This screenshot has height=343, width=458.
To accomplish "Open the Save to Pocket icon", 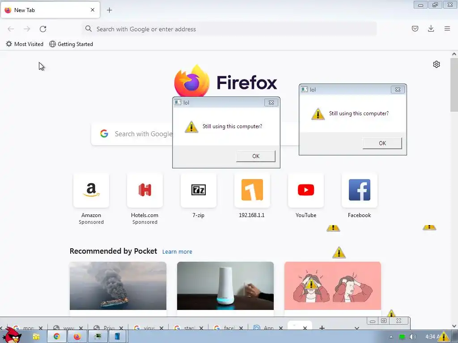I will pos(415,29).
